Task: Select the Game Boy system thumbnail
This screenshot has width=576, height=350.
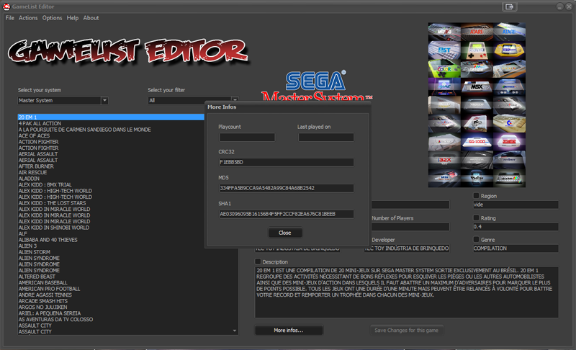Action: pos(477,50)
